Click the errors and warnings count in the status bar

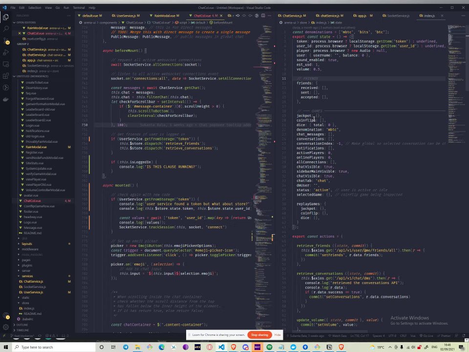pyautogui.click(x=52, y=336)
